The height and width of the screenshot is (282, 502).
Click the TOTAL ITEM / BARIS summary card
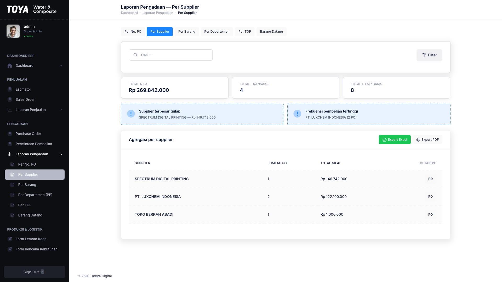click(396, 88)
